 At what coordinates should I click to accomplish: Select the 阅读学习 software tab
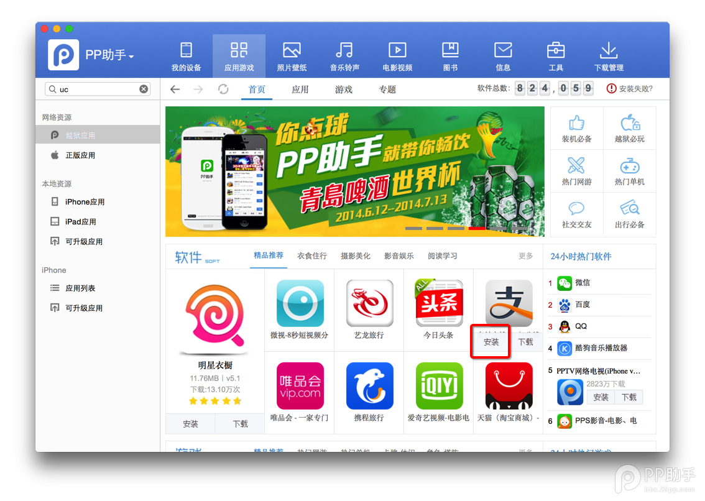443,255
